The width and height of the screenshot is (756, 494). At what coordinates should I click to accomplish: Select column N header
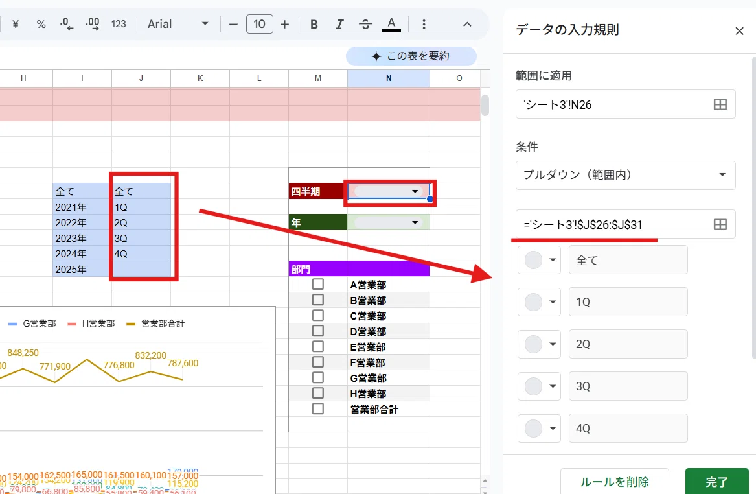389,78
